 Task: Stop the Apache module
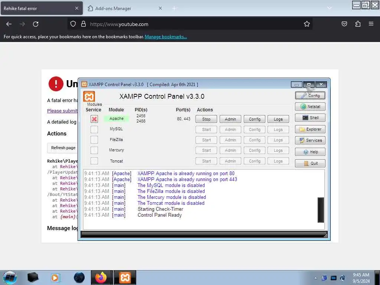tap(206, 119)
